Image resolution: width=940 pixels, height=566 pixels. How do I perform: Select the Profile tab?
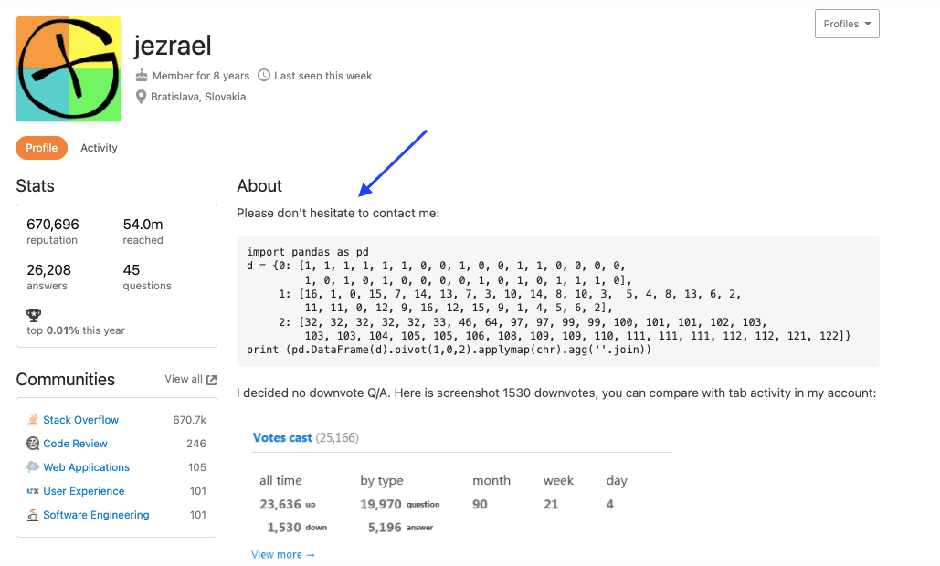pos(42,148)
